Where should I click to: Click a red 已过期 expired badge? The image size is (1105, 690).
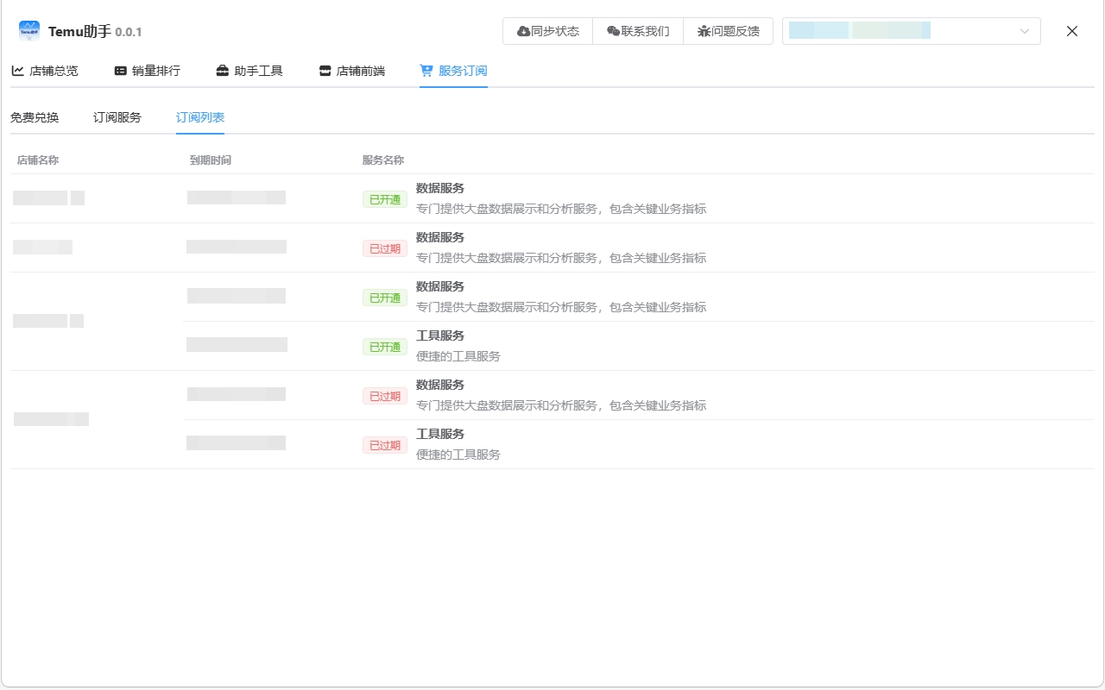(x=383, y=248)
